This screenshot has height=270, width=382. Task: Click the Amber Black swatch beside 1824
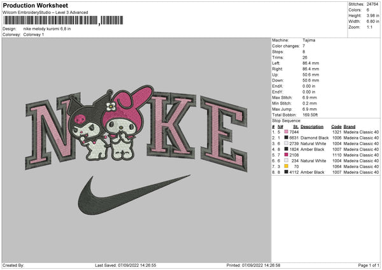pyautogui.click(x=286, y=149)
